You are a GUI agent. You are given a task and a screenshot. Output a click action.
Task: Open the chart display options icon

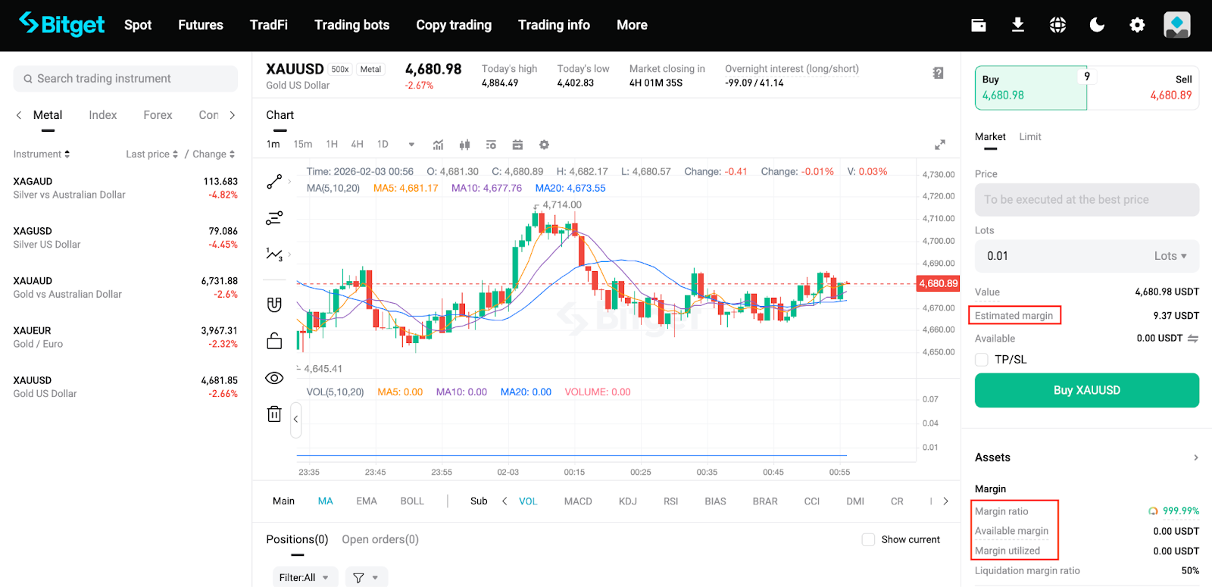point(491,145)
